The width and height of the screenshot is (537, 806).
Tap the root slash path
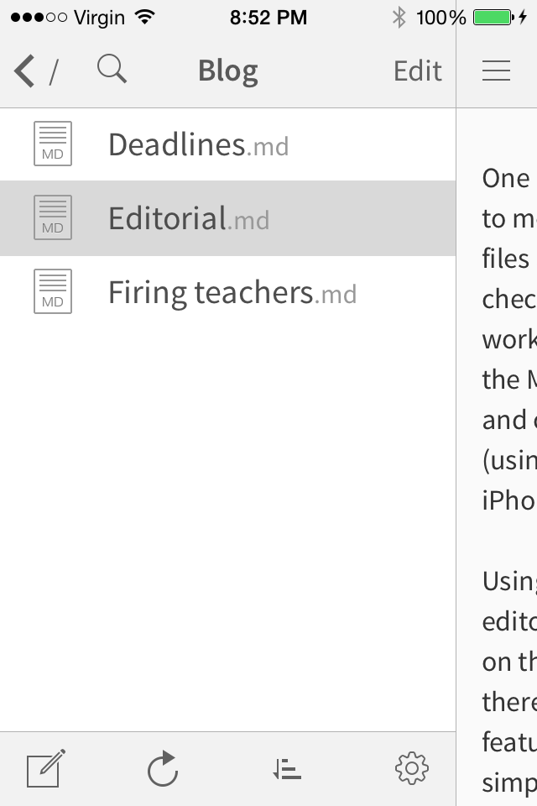coord(54,73)
